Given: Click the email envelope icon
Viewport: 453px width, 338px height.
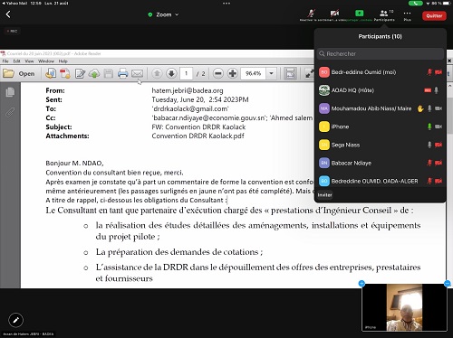Looking at the screenshot, I should 138,73.
